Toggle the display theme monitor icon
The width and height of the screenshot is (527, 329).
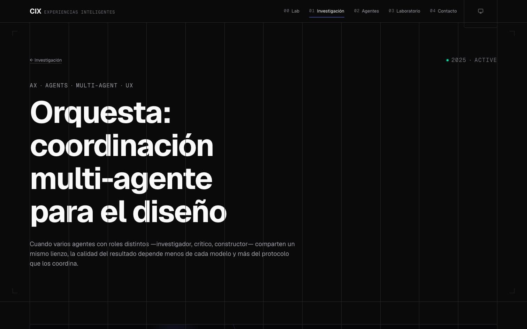481,11
